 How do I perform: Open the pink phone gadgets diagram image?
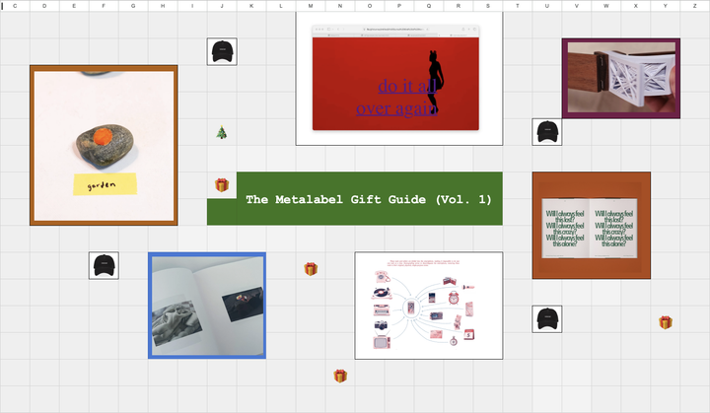(x=429, y=306)
